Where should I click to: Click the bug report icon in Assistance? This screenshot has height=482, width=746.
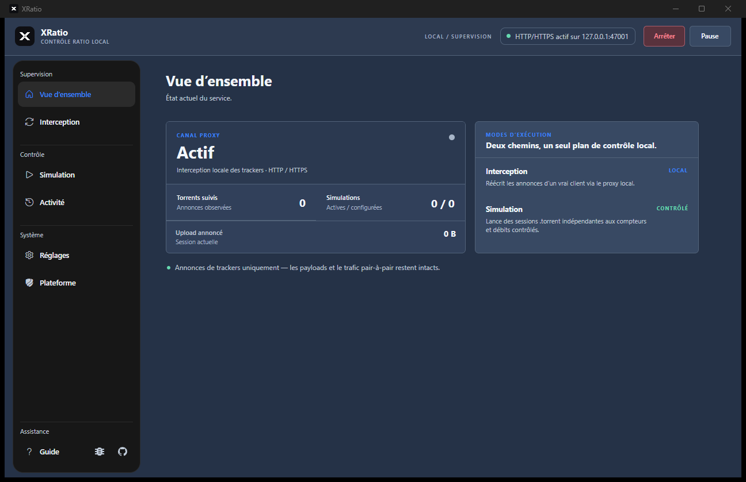100,452
